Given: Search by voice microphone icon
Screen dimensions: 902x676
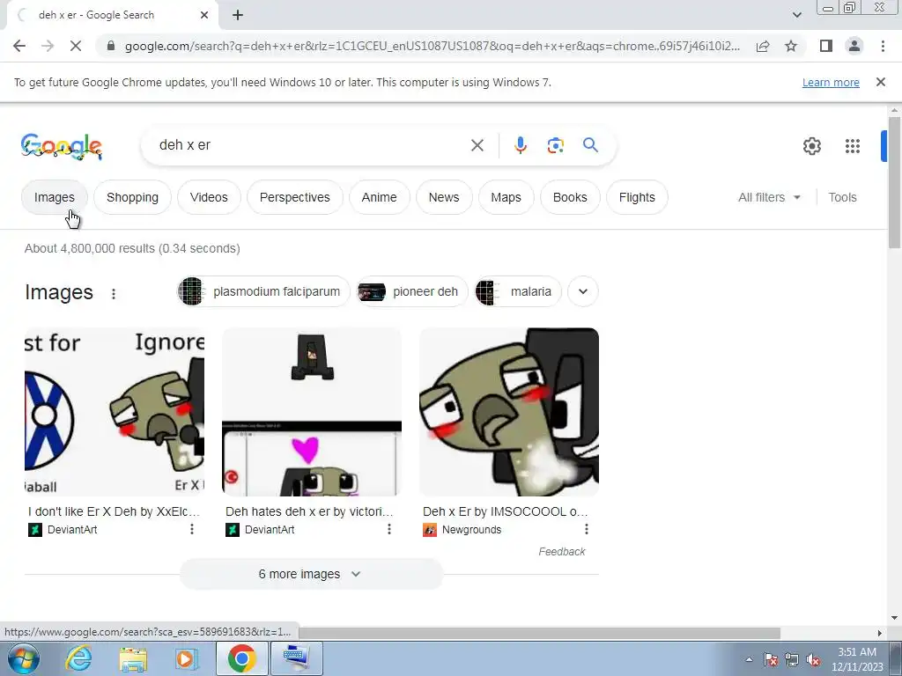Looking at the screenshot, I should pos(520,145).
